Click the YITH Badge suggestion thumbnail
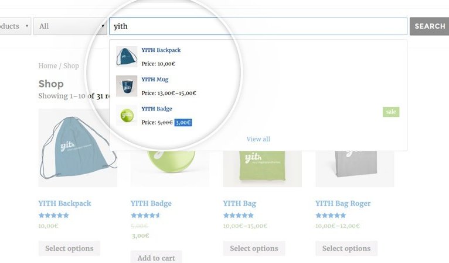Viewport: 449px width, 263px height. tap(127, 115)
